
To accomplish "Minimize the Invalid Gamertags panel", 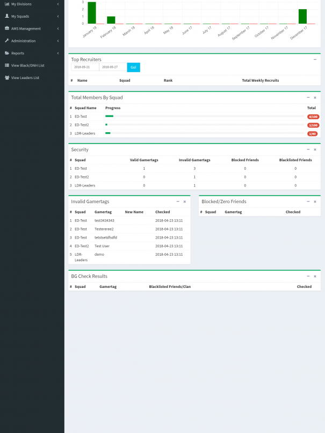I will 178,201.
